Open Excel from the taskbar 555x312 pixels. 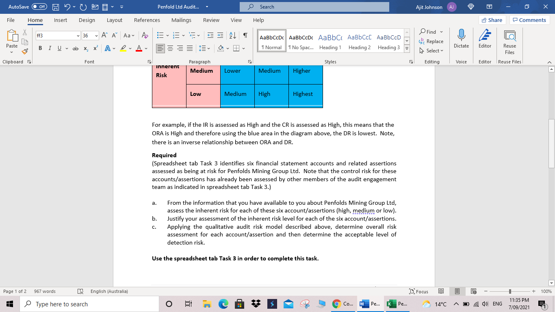(x=392, y=303)
